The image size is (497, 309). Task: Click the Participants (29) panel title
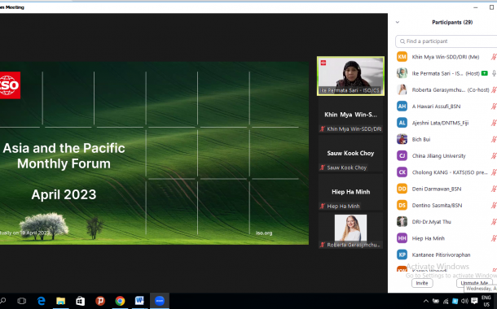452,22
